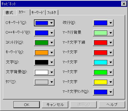128x111 pixels.
Task: Click the cyan マーク文字 color swatch
Action: [101, 62]
